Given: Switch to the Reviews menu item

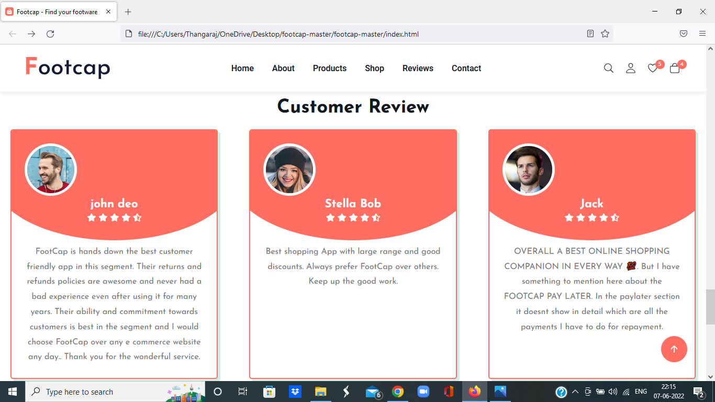Looking at the screenshot, I should click(418, 68).
